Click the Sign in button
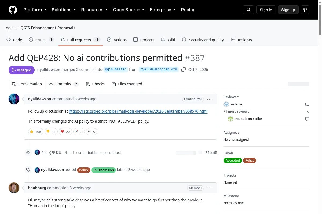This screenshot has width=322, height=214. (x=266, y=10)
